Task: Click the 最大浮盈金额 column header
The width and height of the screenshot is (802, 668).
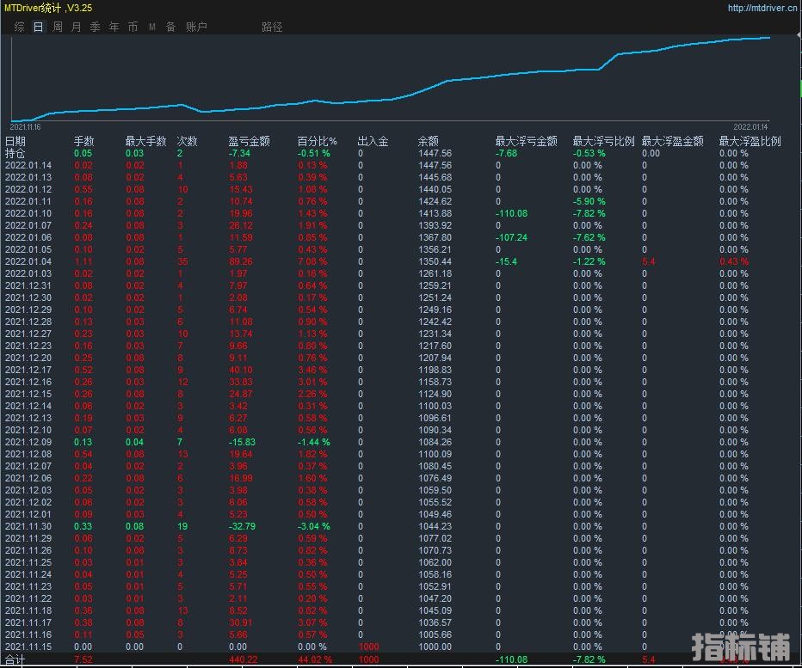Action: 673,141
